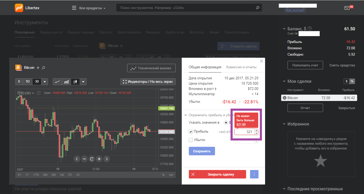Open the mail notifications envelope icon
The width and height of the screenshot is (364, 194).
pyautogui.click(x=347, y=8)
